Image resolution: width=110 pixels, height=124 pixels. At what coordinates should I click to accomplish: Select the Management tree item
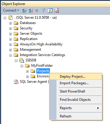point(30,50)
